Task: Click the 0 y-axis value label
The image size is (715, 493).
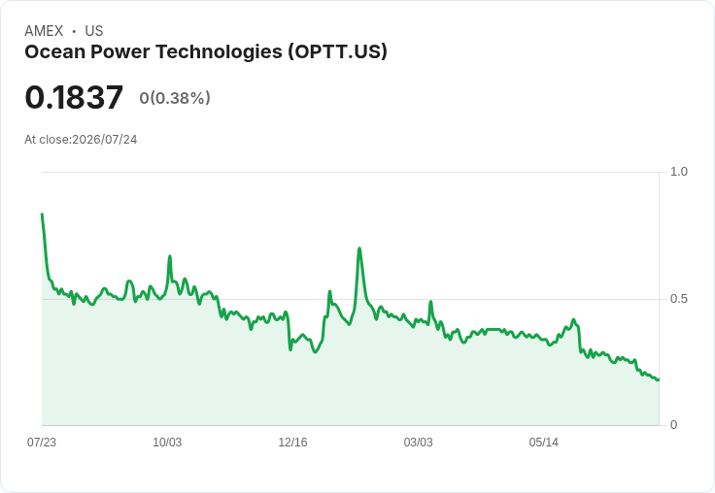Action: tap(673, 425)
